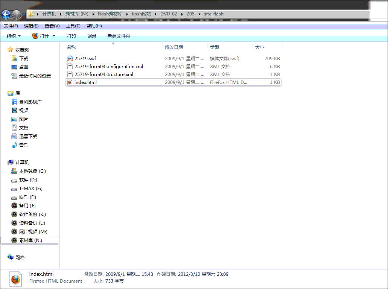Open 下载 folder icon in favorites
This screenshot has height=289, width=388.
pyautogui.click(x=14, y=59)
